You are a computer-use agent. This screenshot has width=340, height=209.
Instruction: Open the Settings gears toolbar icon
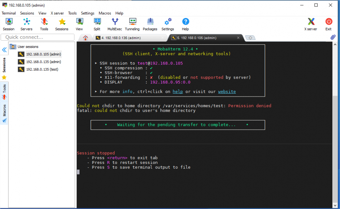(x=168, y=24)
